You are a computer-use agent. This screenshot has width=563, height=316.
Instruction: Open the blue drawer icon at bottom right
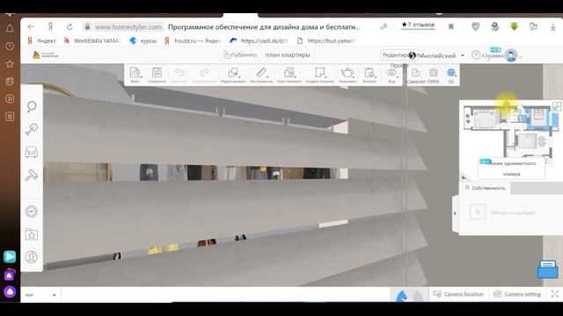point(547,269)
